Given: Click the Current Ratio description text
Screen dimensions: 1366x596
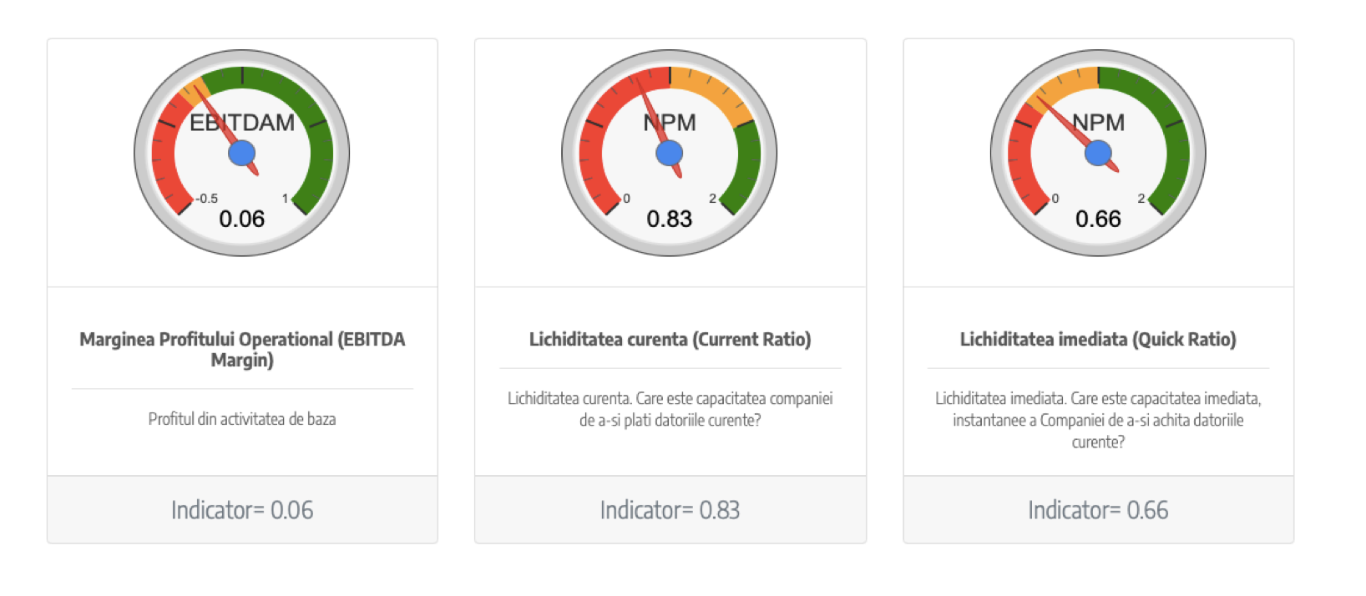Looking at the screenshot, I should [x=670, y=409].
